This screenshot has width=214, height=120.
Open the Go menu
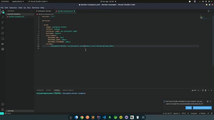pyautogui.click(x=25, y=8)
